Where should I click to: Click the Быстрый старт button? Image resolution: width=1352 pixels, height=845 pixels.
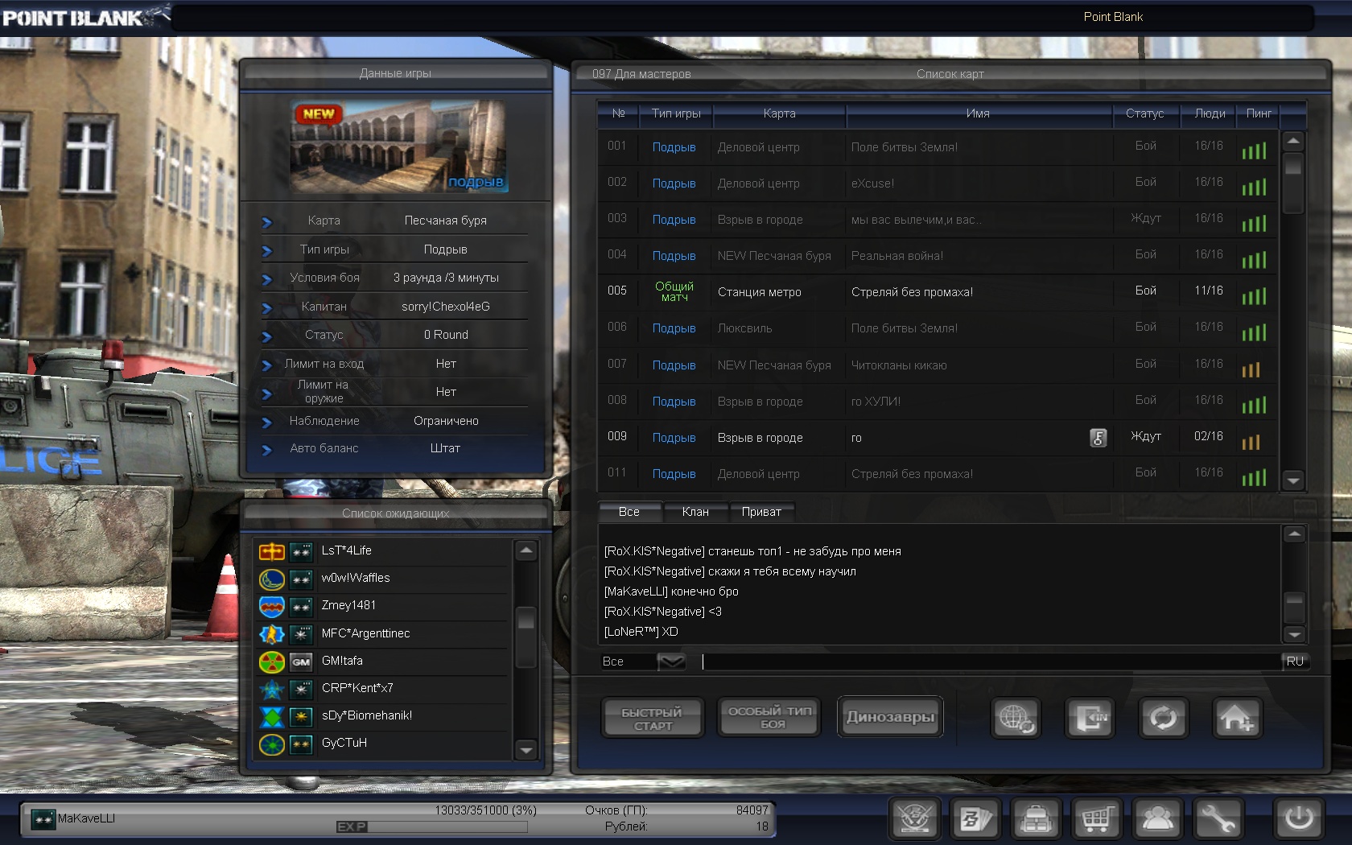(x=653, y=718)
